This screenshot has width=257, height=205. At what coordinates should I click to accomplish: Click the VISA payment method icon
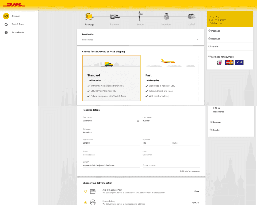[239, 62]
